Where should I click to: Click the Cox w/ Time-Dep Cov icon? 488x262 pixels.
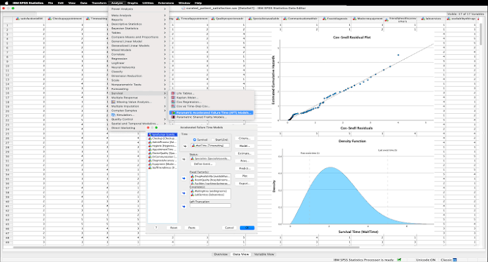tap(173, 107)
